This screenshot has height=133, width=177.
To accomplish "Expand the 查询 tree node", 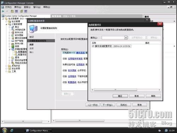I will [10, 57].
